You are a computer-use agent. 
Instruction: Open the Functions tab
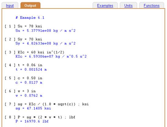[x=151, y=5]
